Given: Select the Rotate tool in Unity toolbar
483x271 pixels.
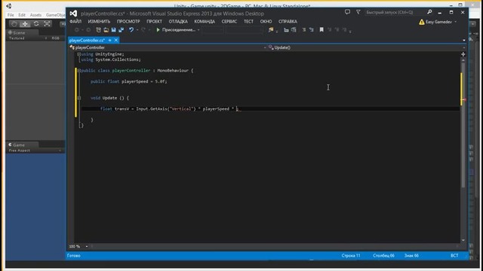Looking at the screenshot, I should click(x=36, y=24).
